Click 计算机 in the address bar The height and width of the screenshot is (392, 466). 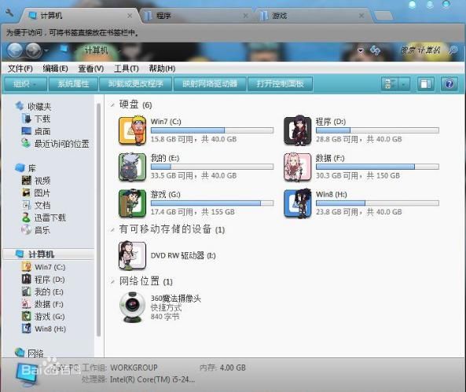96,50
